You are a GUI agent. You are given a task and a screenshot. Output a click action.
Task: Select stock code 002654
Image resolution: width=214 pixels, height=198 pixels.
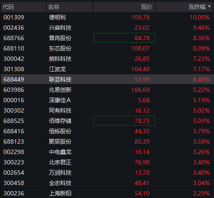[14, 173]
